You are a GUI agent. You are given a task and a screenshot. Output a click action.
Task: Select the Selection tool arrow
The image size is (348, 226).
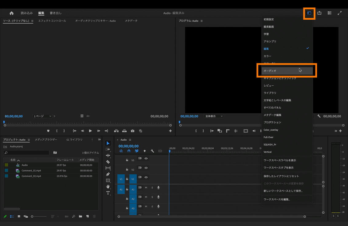pos(108,143)
